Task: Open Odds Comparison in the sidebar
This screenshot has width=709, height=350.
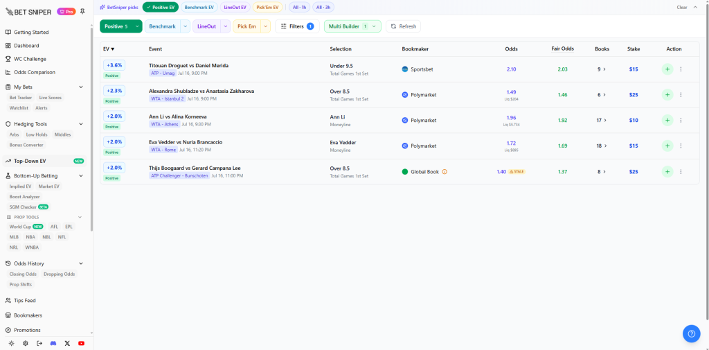Action: [35, 72]
